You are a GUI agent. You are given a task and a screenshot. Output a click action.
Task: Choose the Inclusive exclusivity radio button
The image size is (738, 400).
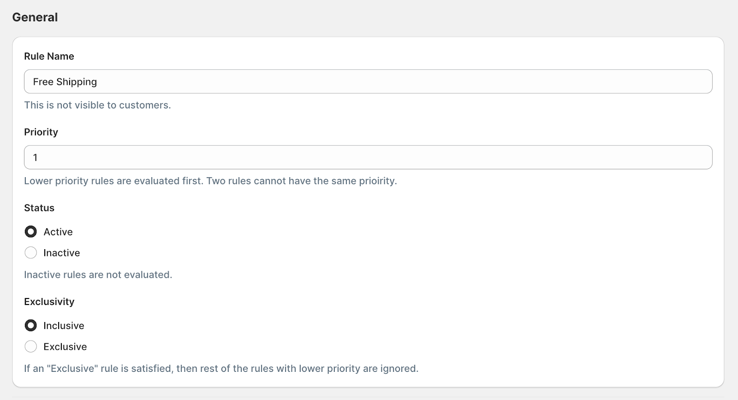[x=31, y=326]
